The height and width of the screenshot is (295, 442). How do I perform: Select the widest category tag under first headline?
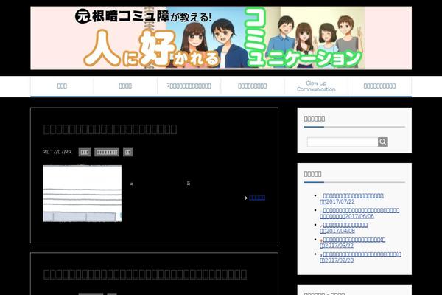[107, 152]
